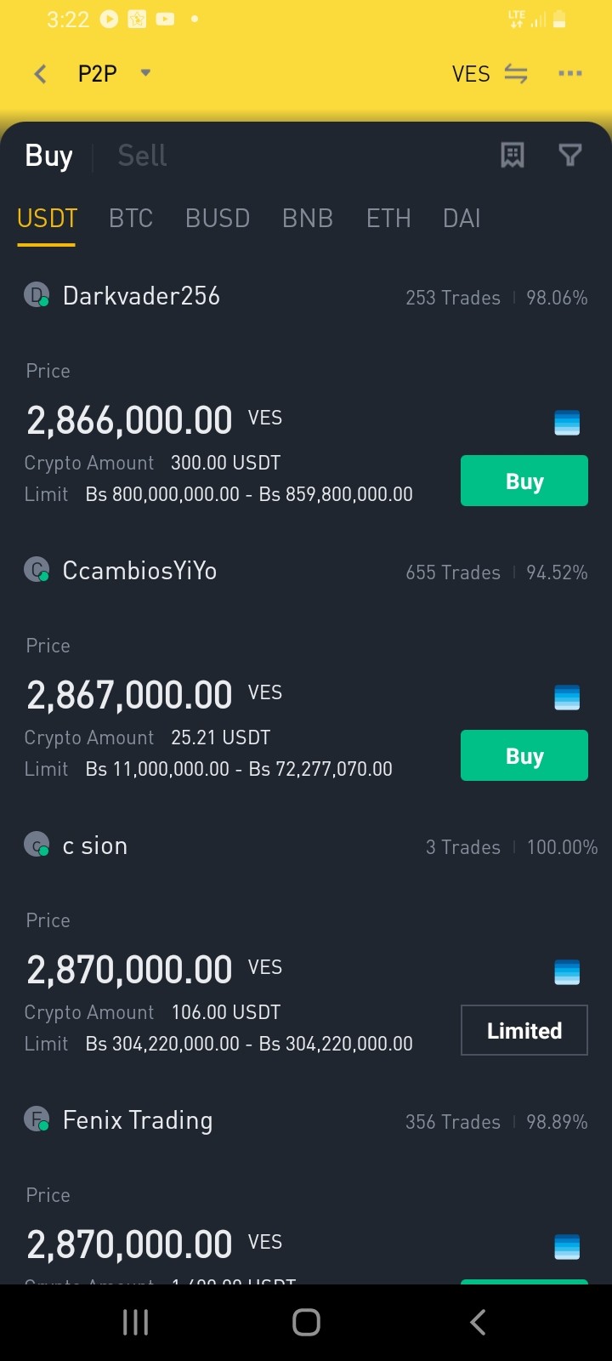Switch to the Sell tab

click(142, 156)
